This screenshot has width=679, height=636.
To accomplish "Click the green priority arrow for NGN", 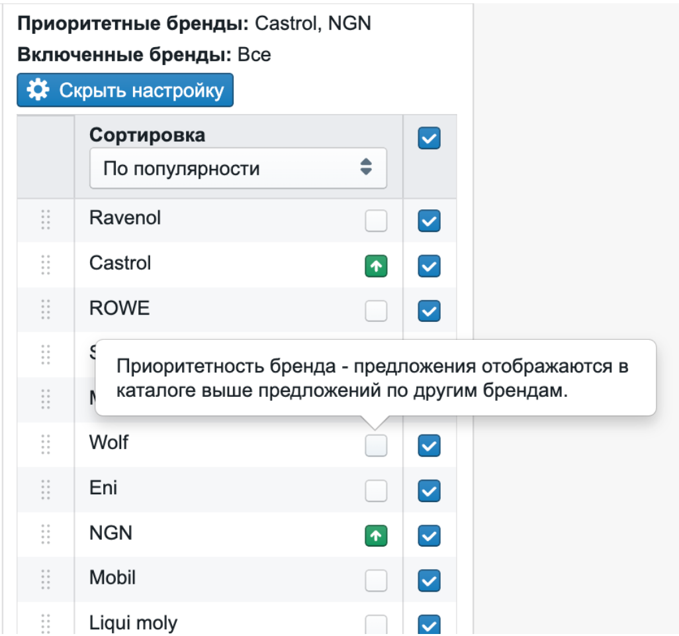I will [x=376, y=536].
